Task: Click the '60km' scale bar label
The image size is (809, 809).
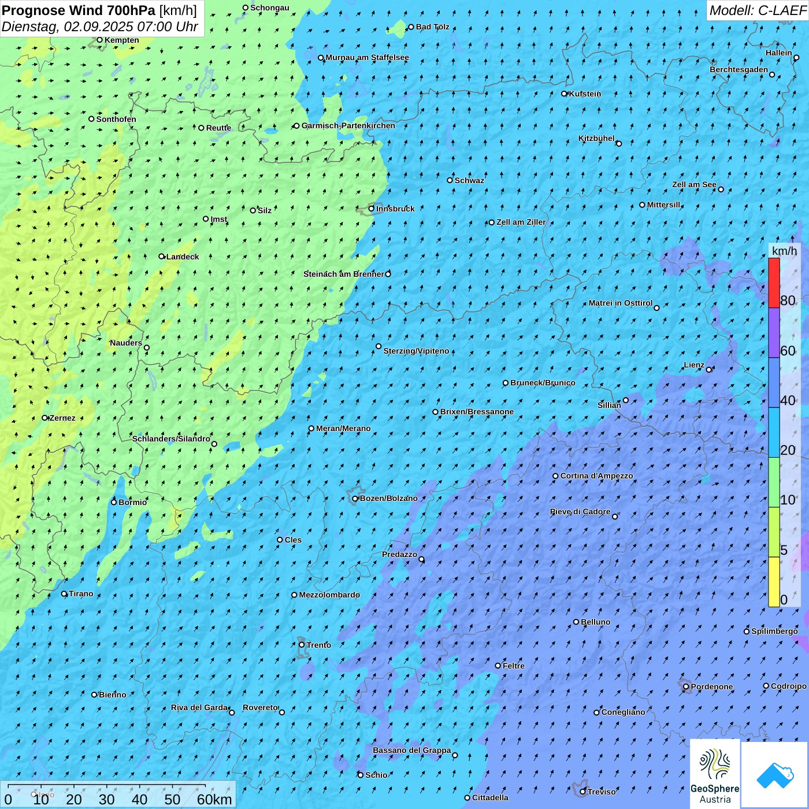Action: click(x=214, y=799)
